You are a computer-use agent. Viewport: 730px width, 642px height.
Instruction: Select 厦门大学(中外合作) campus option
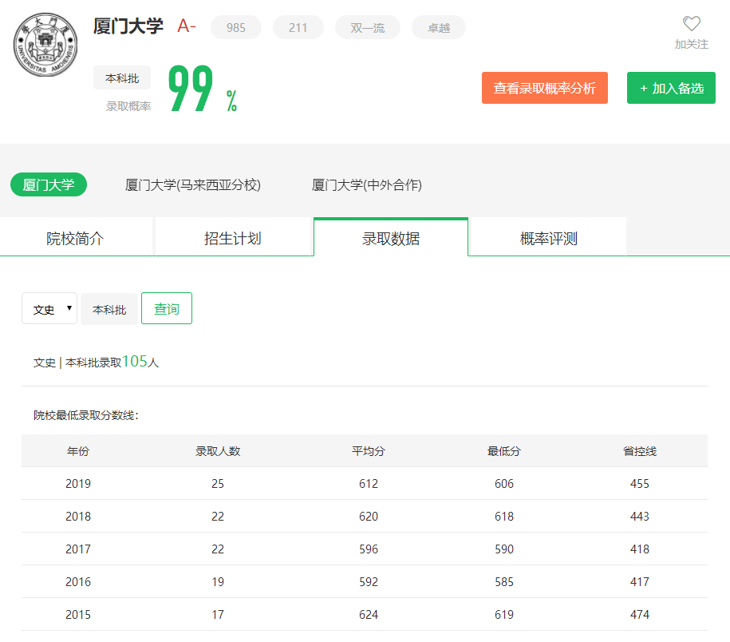(367, 185)
